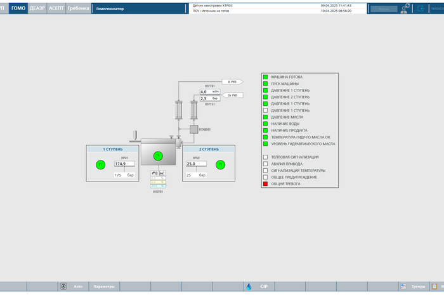Open the АСЕПТ tab
444x295 pixels.
(56, 8)
